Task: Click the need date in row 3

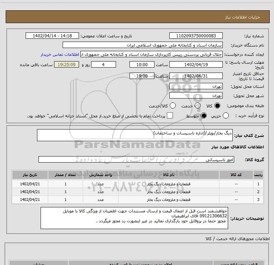Action: point(30,200)
